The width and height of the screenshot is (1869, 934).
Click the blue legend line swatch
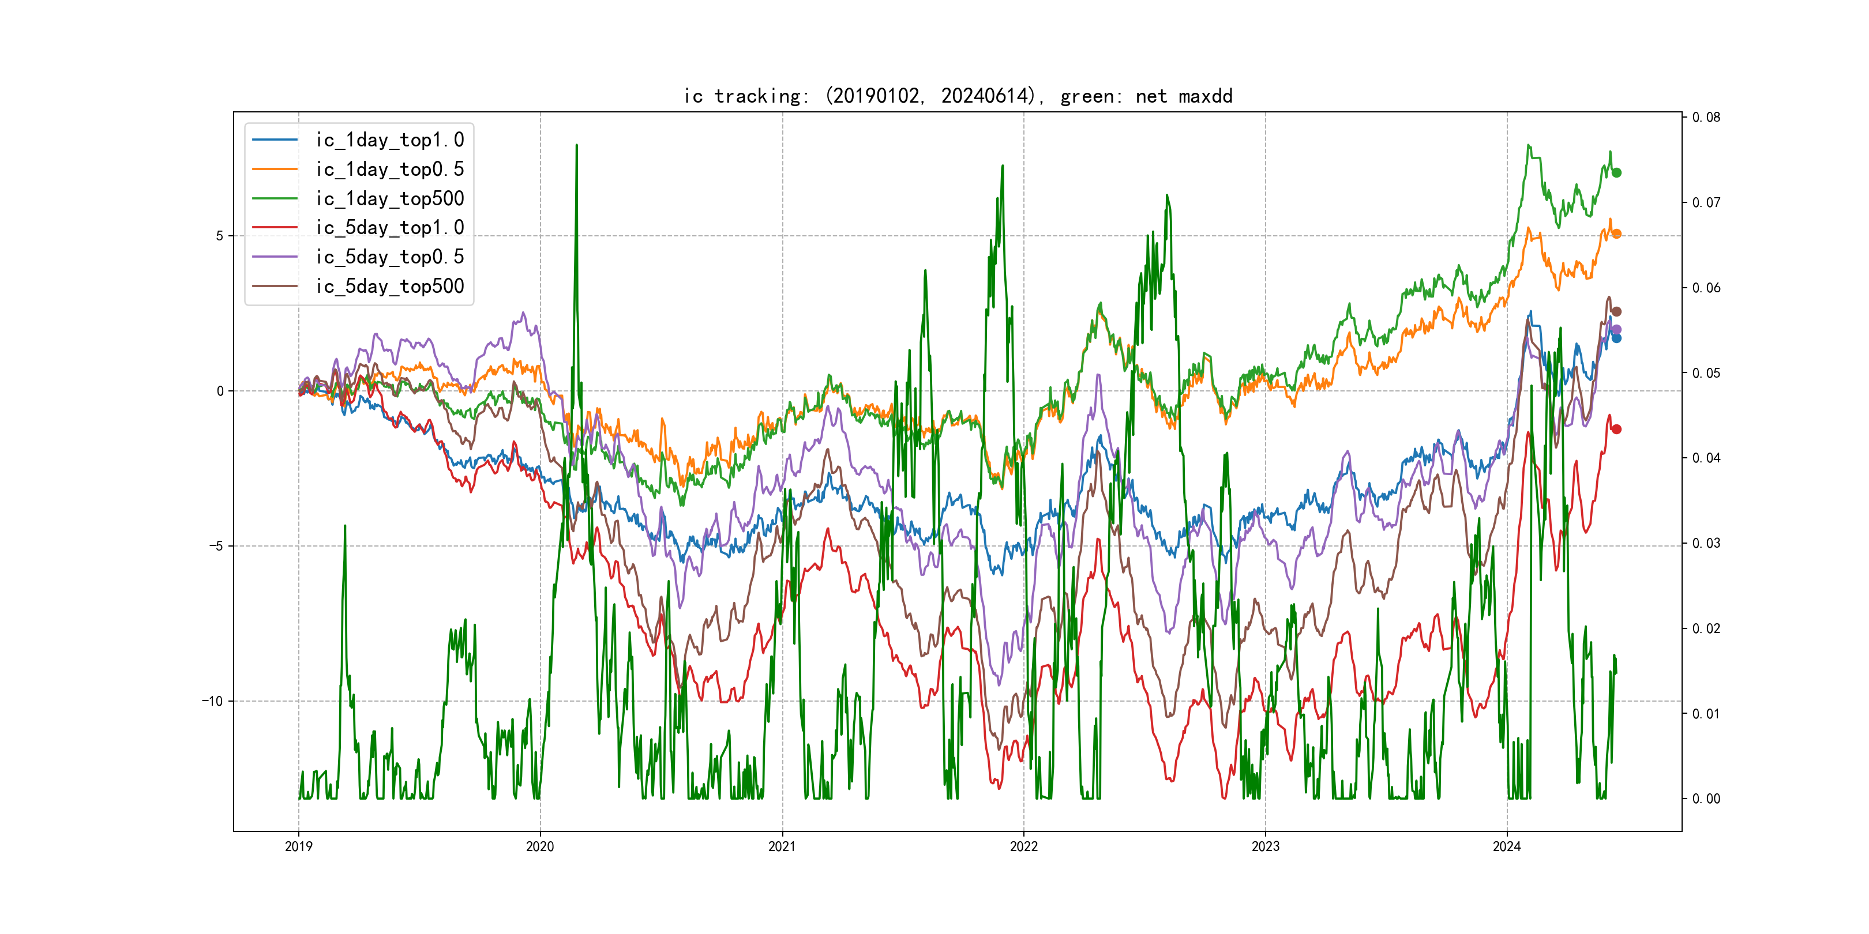274,140
